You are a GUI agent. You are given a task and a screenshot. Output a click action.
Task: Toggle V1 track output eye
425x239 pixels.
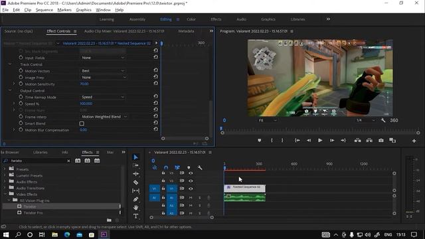point(191,189)
